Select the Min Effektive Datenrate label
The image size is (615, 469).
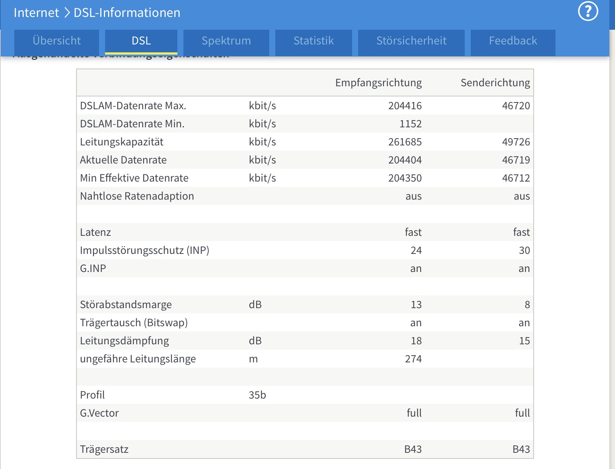[x=134, y=178]
